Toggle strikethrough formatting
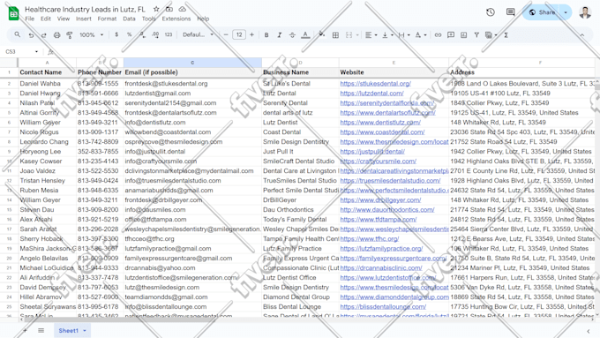 click(292, 34)
